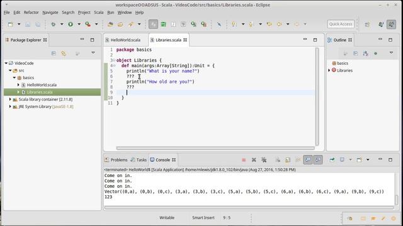403x226 pixels.
Task: Click Remove Launch in Console toolbar
Action: coord(254,160)
